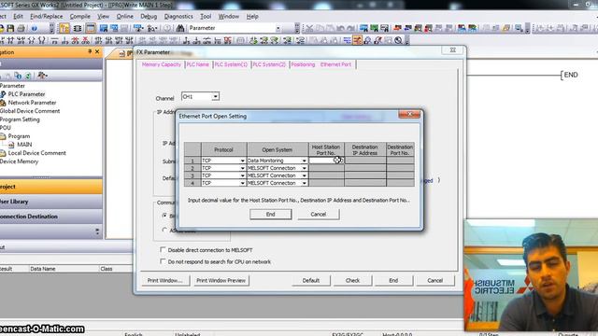Click End button at bottom of FX Parameter
The width and height of the screenshot is (598, 336).
pyautogui.click(x=393, y=280)
